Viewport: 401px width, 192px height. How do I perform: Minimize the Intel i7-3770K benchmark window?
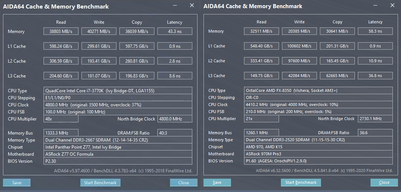(x=175, y=6)
